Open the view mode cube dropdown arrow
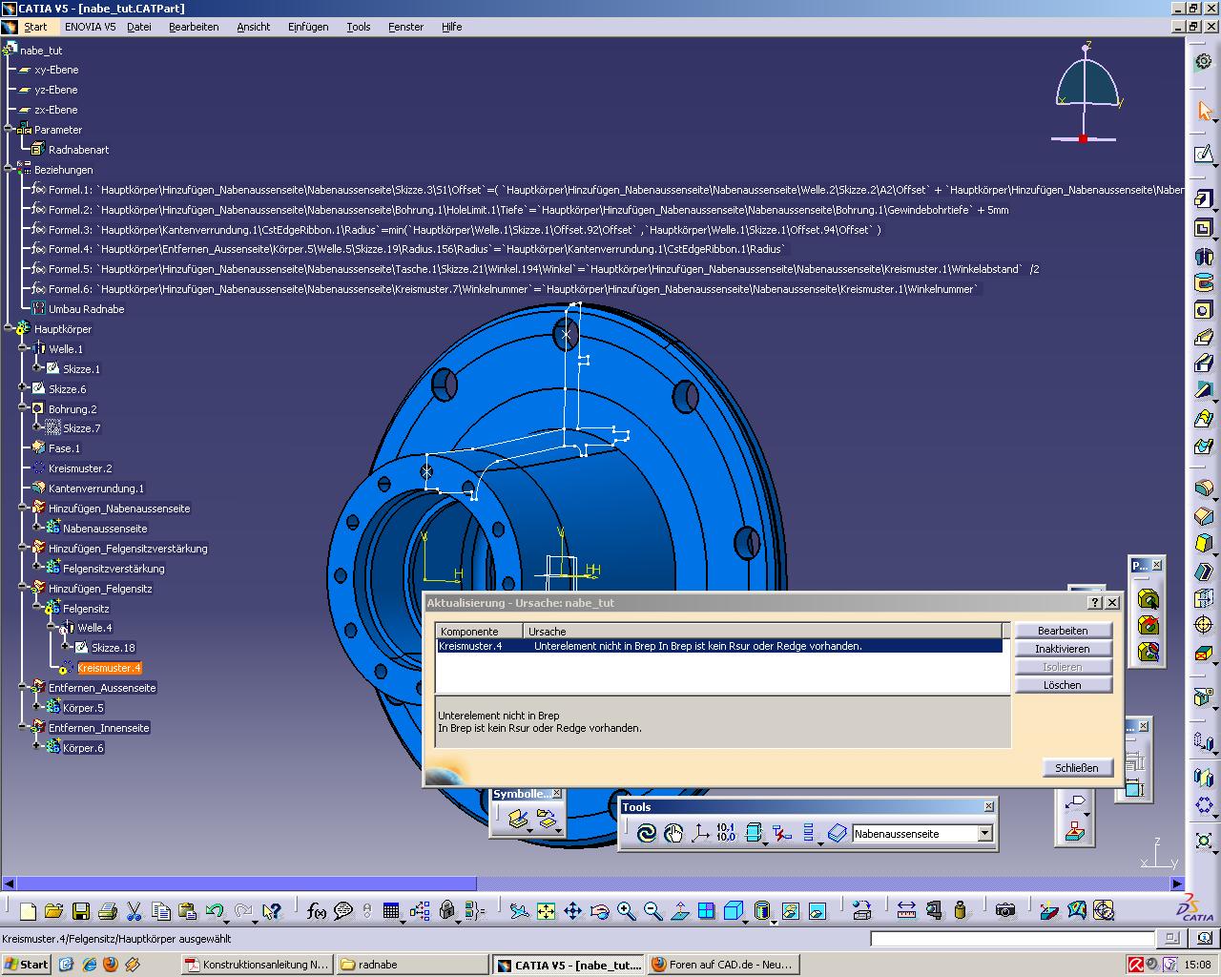1221x977 pixels. 747,921
